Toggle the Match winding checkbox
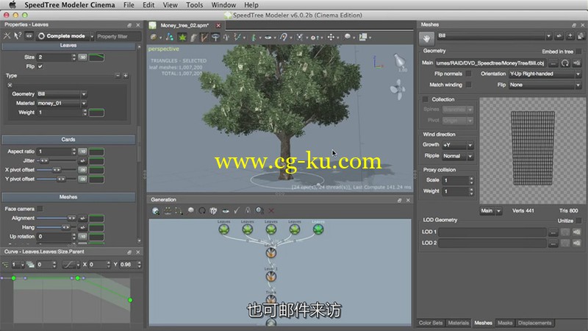This screenshot has width=588, height=331. coord(468,85)
